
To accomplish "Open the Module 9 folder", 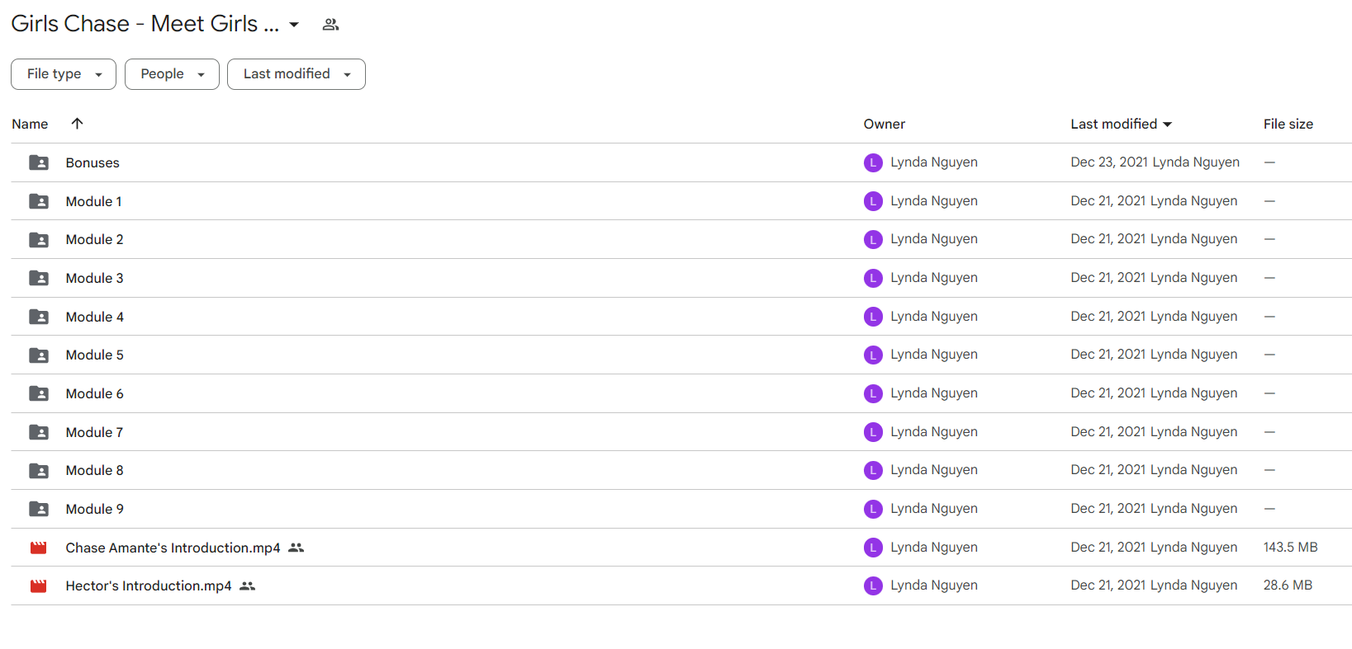I will pos(95,509).
